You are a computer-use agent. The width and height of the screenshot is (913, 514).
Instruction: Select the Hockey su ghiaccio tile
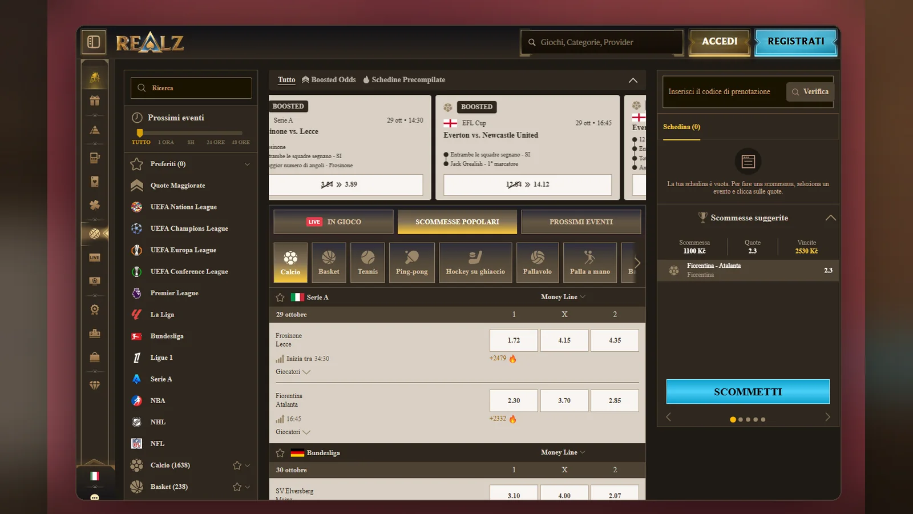coord(475,263)
